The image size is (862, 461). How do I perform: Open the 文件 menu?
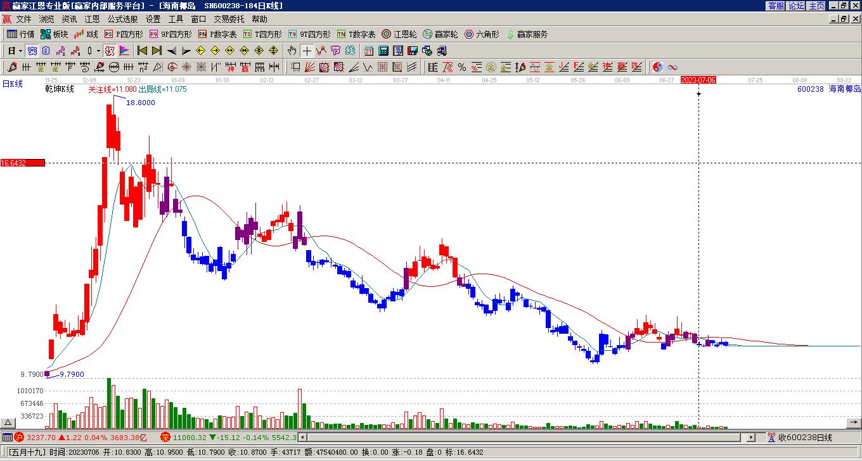[23, 20]
